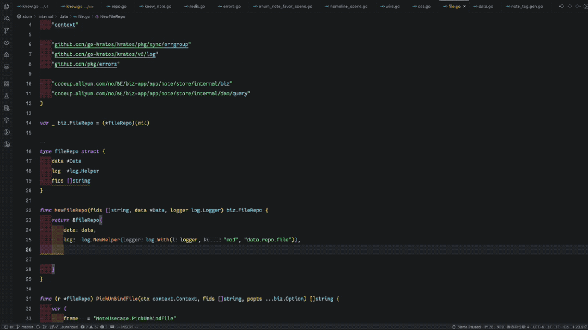Click the data breadcrumb folder
The height and width of the screenshot is (330, 588).
point(64,16)
